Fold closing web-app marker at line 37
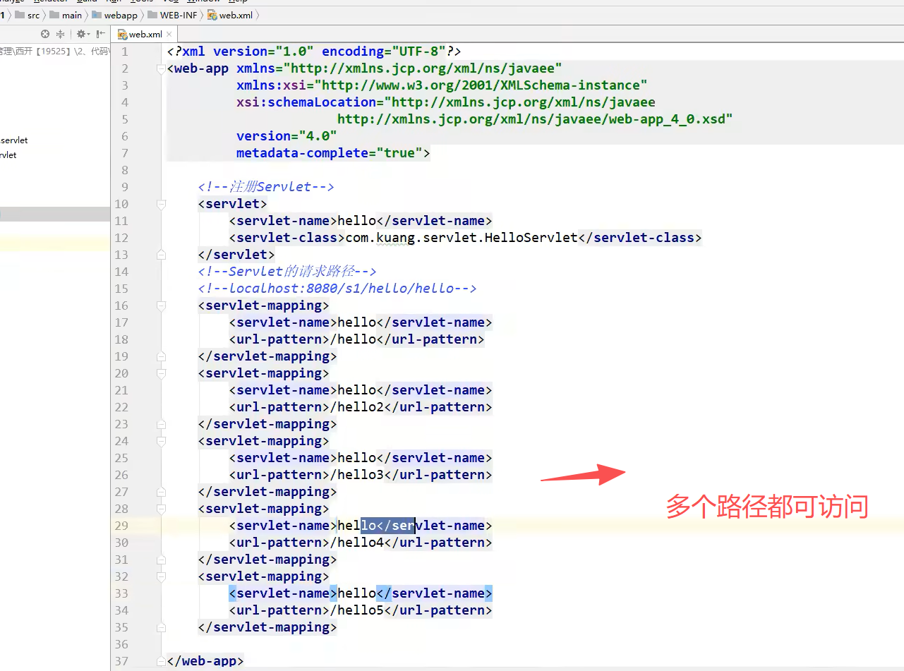 point(161,661)
